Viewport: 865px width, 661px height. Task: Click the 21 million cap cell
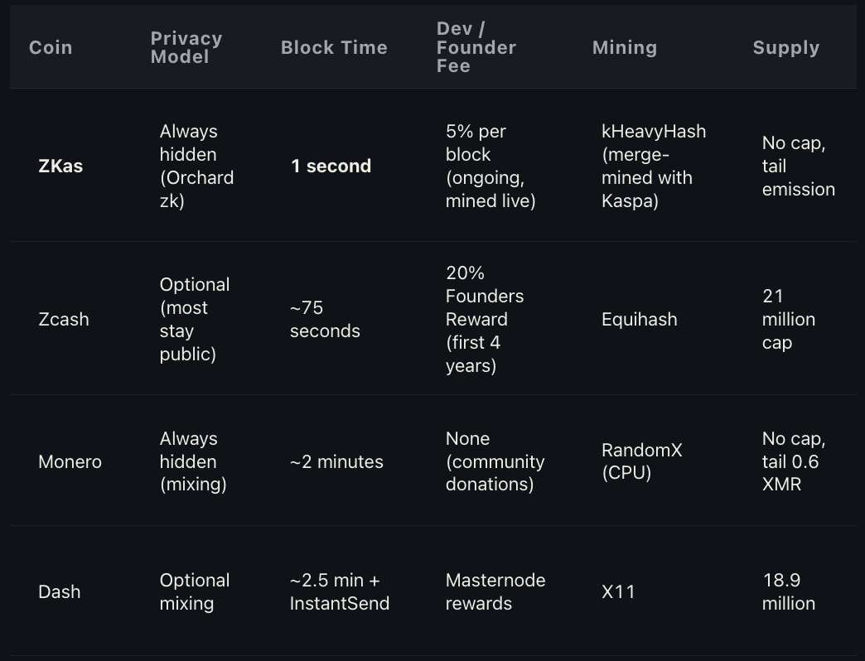coord(788,319)
